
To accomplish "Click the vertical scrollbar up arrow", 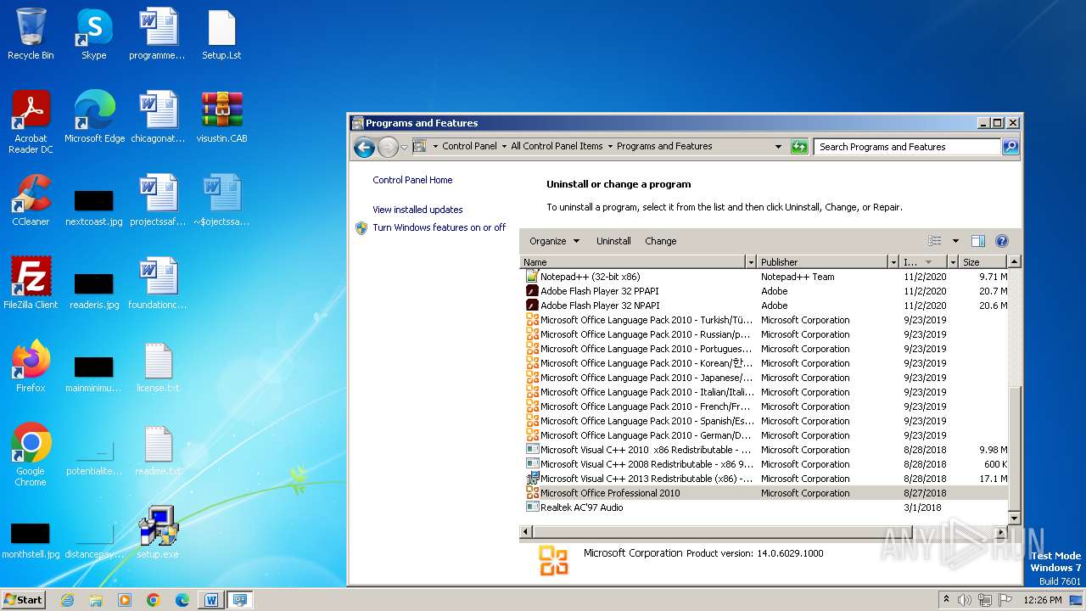I will pyautogui.click(x=1014, y=262).
